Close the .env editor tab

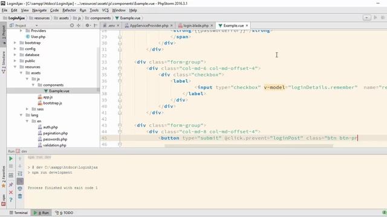119,25
